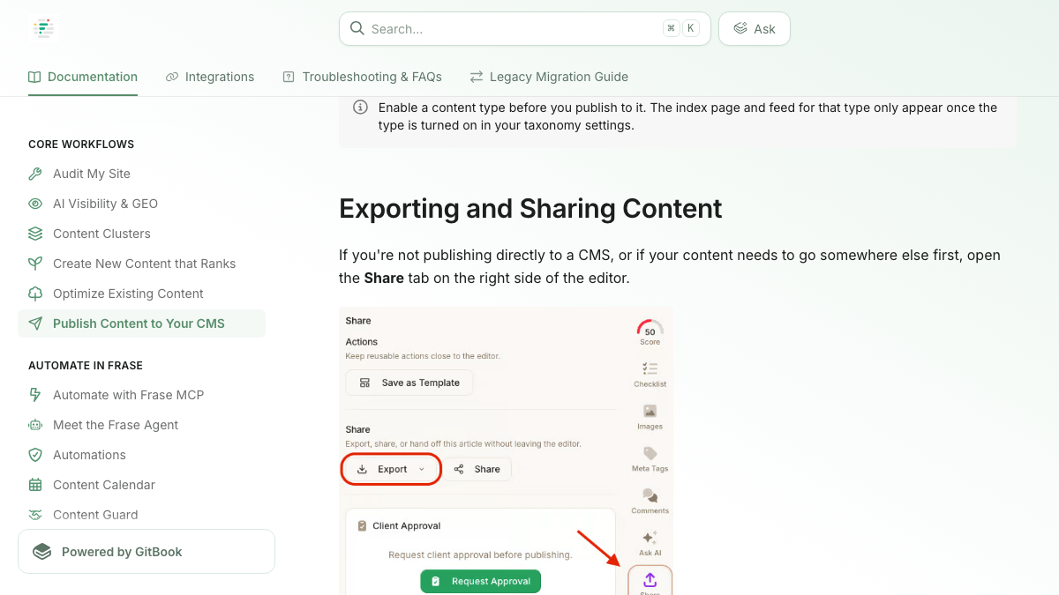Open Content Clusters page
The width and height of the screenshot is (1059, 595).
(141, 234)
